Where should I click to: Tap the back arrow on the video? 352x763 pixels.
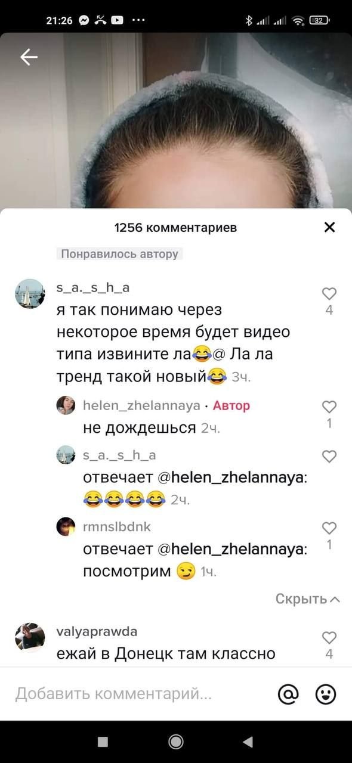click(29, 57)
